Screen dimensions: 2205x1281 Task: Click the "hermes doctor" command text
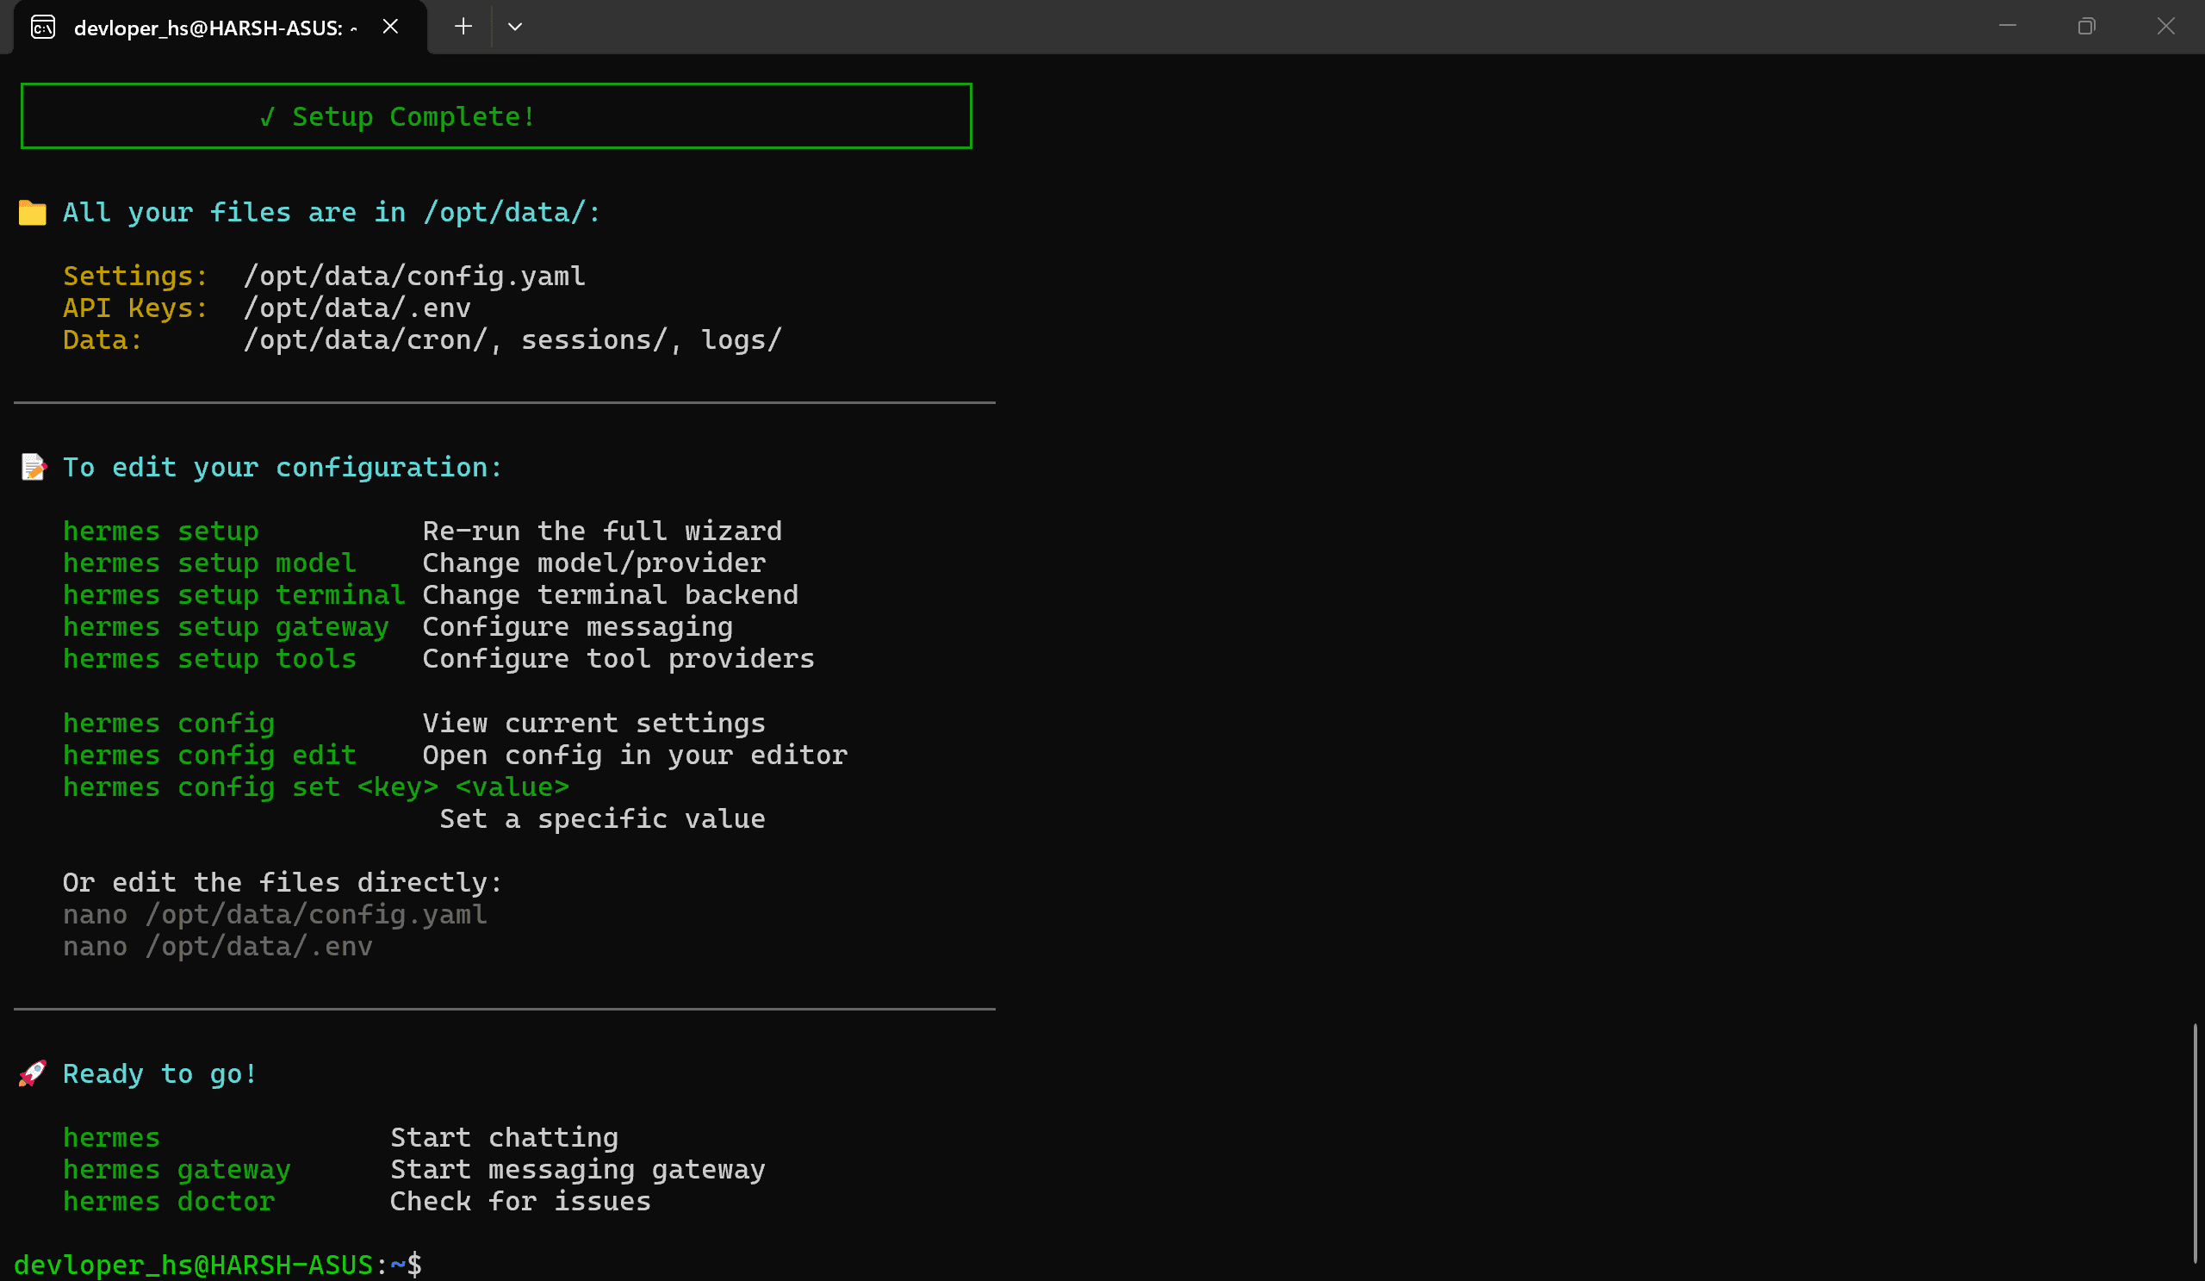169,1202
